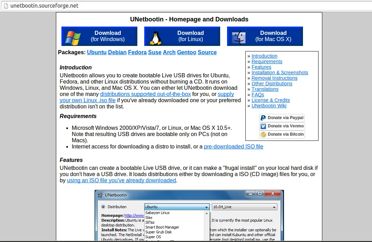Open Other Distributions sidebar link

click(272, 84)
